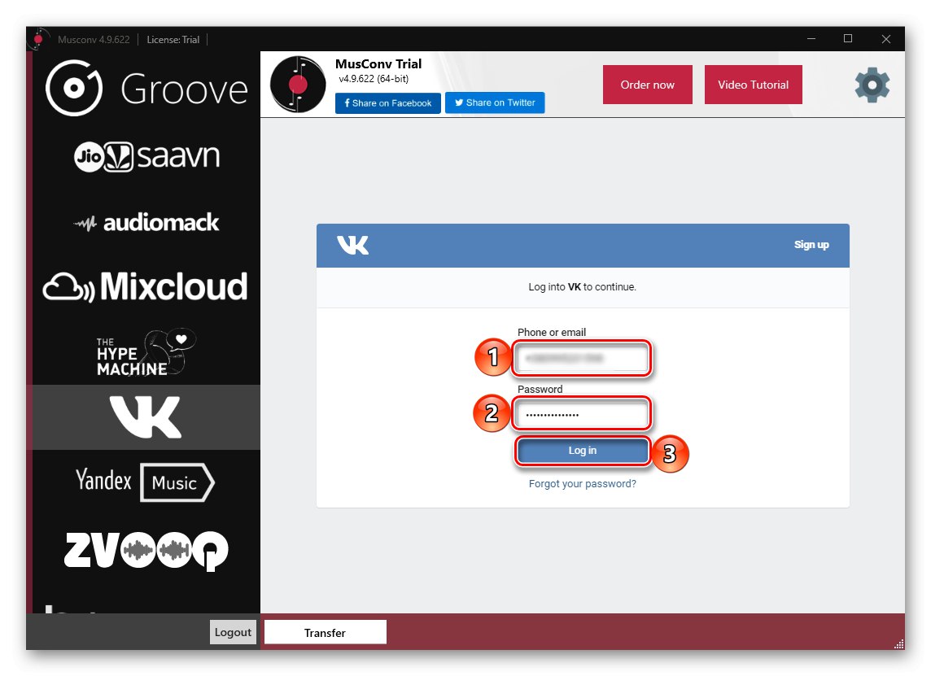
Task: Click the Transfer button
Action: [325, 633]
